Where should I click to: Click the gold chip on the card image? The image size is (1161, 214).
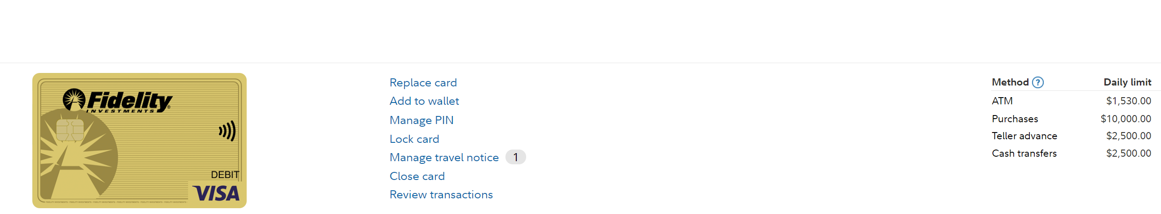click(x=70, y=130)
